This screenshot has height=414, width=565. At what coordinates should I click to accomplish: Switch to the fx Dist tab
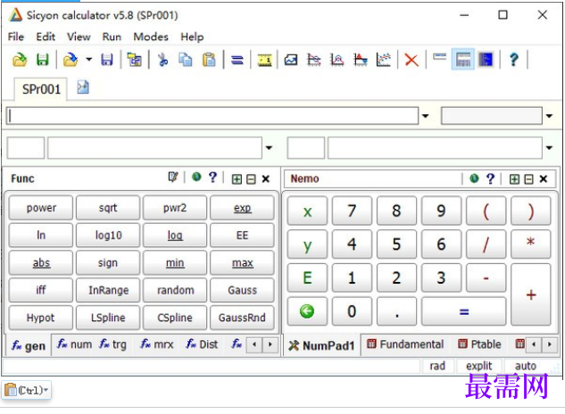coord(202,344)
